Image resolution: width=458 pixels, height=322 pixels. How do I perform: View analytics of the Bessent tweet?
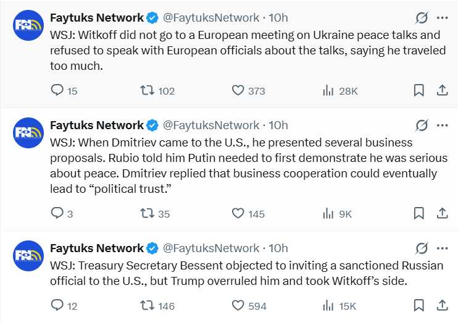[x=328, y=305]
